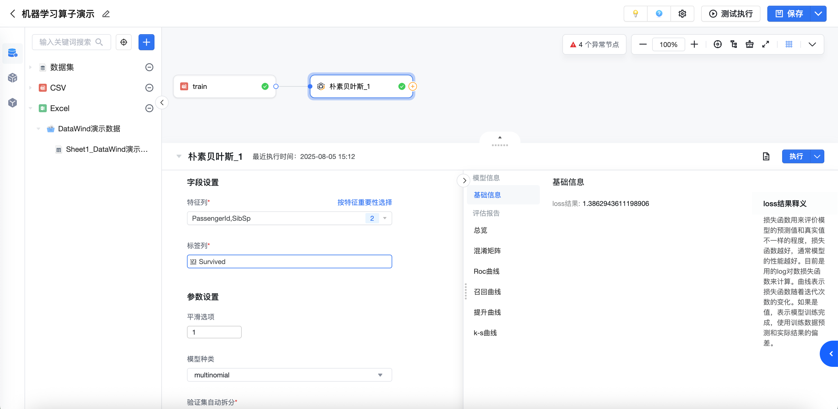
Task: Expand the 特征列 PassengerId,SibSp dropdown
Action: (x=289, y=218)
